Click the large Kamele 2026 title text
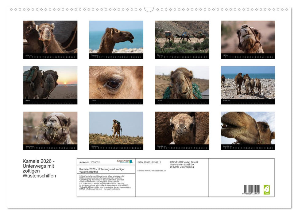Viewport: 298px width, 215px height. (x=39, y=169)
